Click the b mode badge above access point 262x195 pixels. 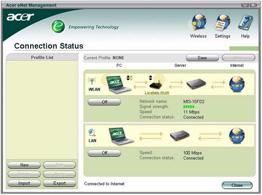(x=150, y=78)
